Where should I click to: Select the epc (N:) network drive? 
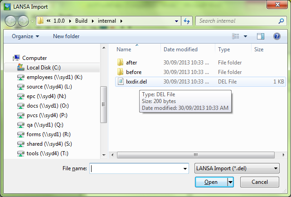(x=46, y=96)
